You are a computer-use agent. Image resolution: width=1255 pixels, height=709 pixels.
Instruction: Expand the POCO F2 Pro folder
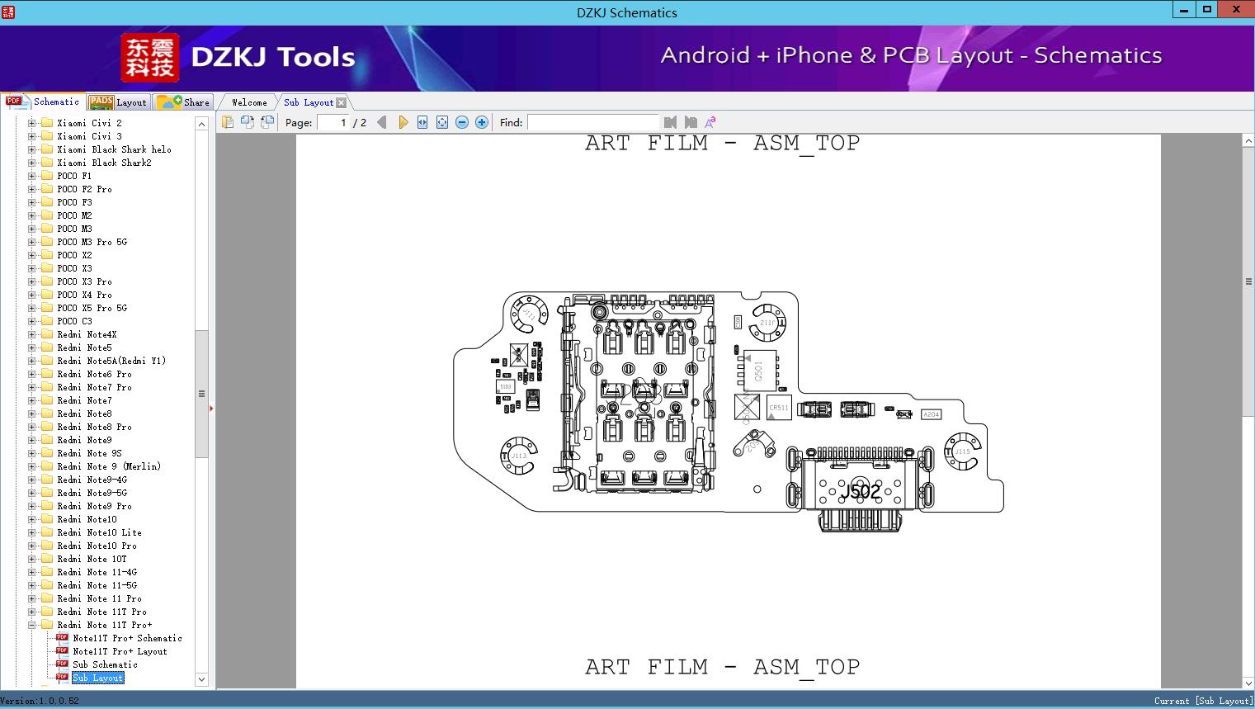tap(31, 189)
